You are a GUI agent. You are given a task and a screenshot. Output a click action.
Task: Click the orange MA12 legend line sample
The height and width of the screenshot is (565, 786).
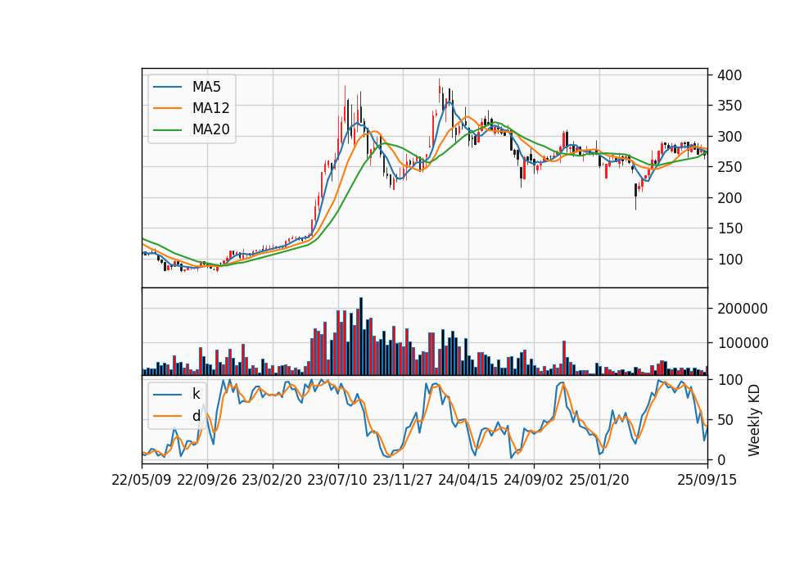point(167,108)
